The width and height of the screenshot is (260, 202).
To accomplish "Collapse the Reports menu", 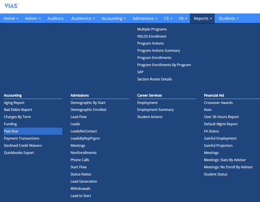I will (x=203, y=19).
